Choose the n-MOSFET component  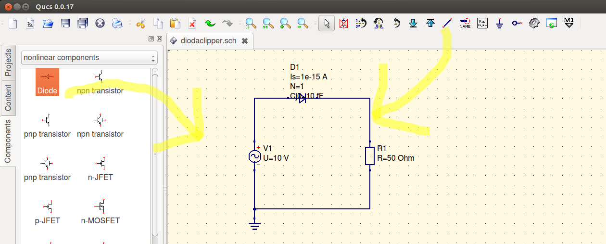[x=101, y=212]
